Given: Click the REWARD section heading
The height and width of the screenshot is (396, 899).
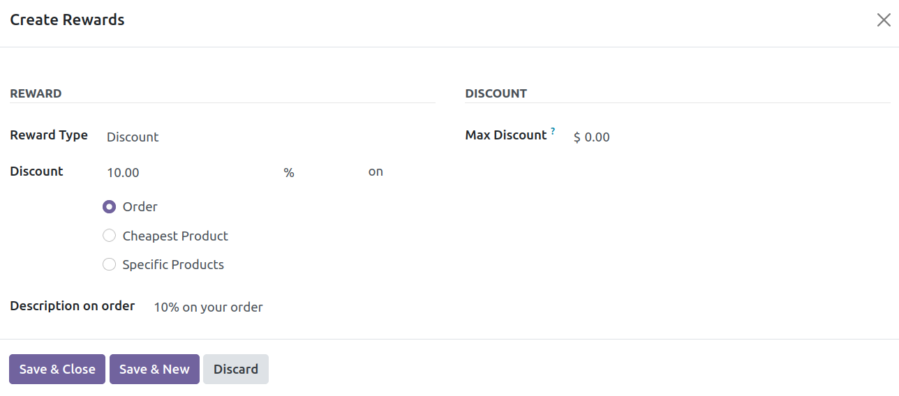Looking at the screenshot, I should click(x=36, y=93).
